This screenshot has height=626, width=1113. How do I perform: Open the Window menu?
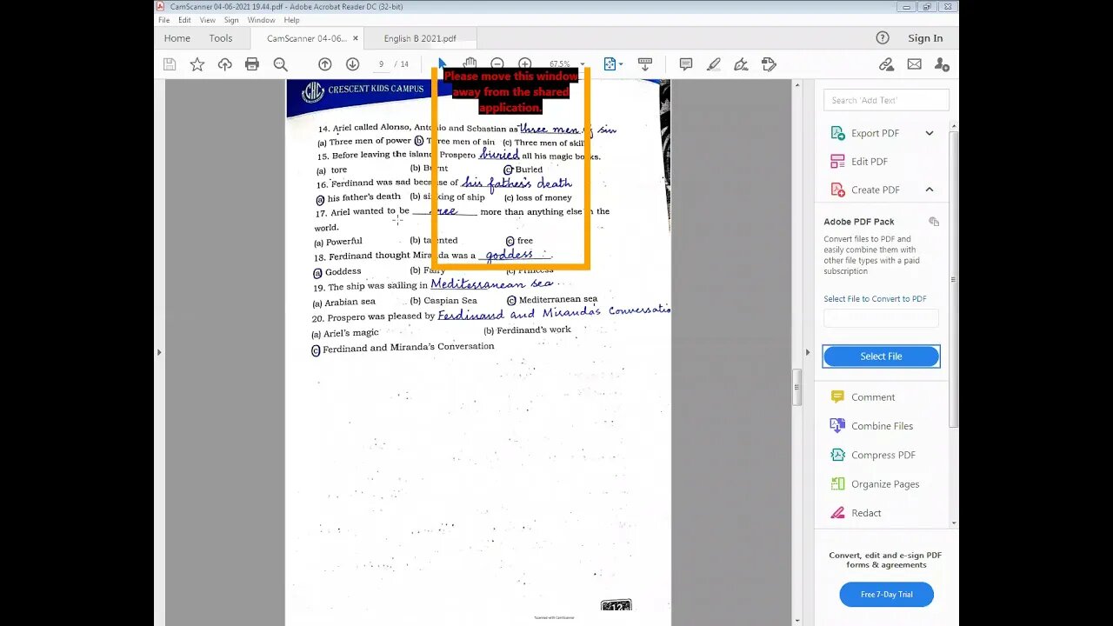coord(262,20)
